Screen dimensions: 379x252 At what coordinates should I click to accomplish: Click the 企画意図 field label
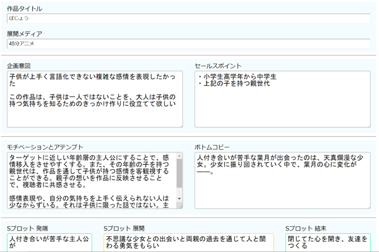pos(20,65)
